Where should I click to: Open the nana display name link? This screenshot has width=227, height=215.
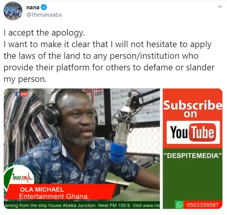[33, 7]
